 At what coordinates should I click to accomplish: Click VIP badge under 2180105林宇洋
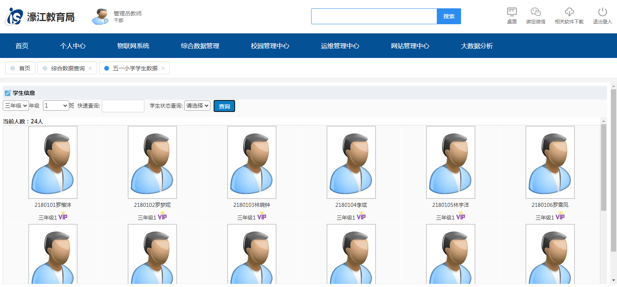point(461,216)
